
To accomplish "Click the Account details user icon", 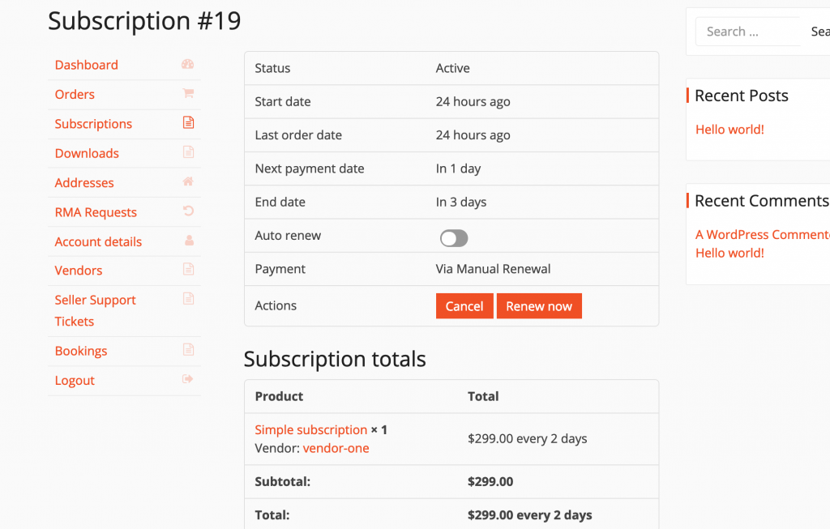I will tap(189, 241).
